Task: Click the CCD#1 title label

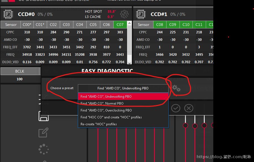Action: click(159, 14)
